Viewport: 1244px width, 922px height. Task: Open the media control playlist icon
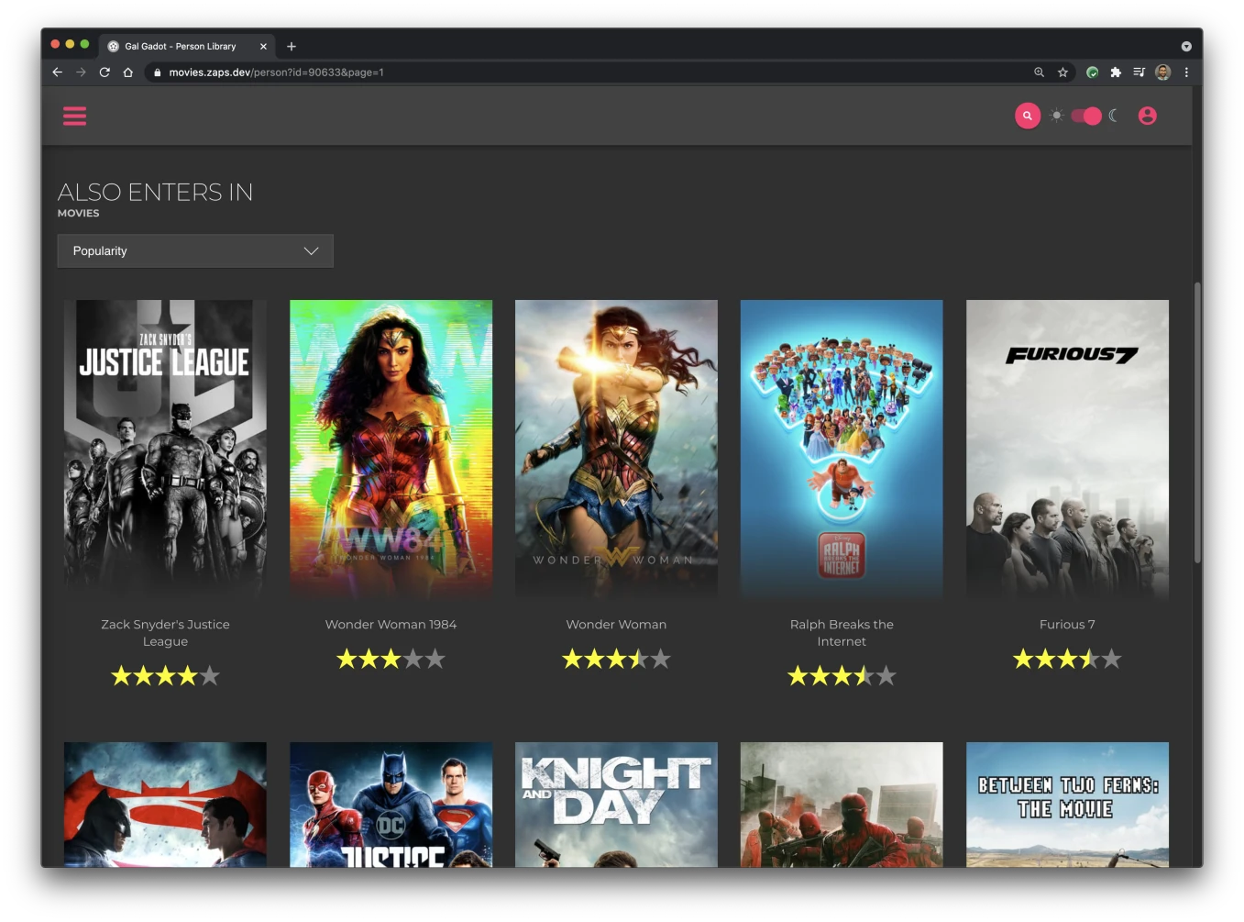click(x=1139, y=72)
